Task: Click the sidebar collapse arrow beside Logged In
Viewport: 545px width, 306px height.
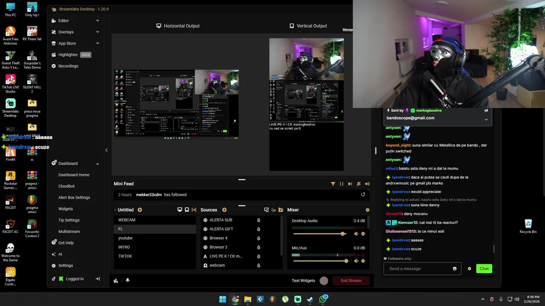Action: [x=98, y=279]
